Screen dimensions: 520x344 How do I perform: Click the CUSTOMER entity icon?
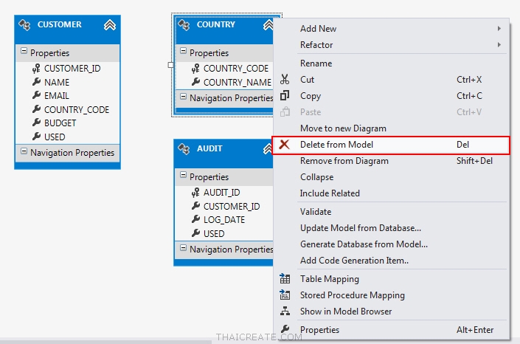pyautogui.click(x=24, y=25)
